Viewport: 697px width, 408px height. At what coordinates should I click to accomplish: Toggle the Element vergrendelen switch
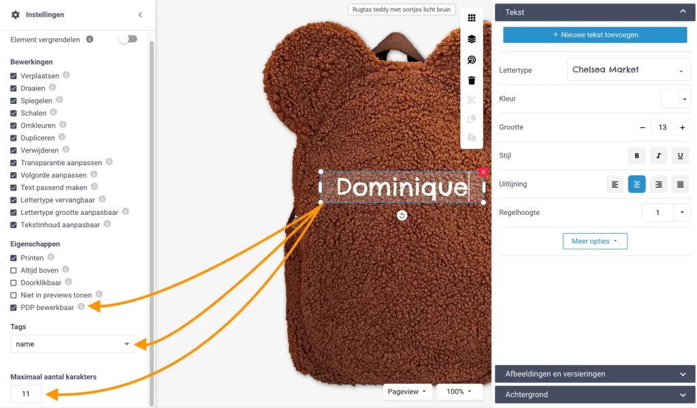pyautogui.click(x=128, y=40)
